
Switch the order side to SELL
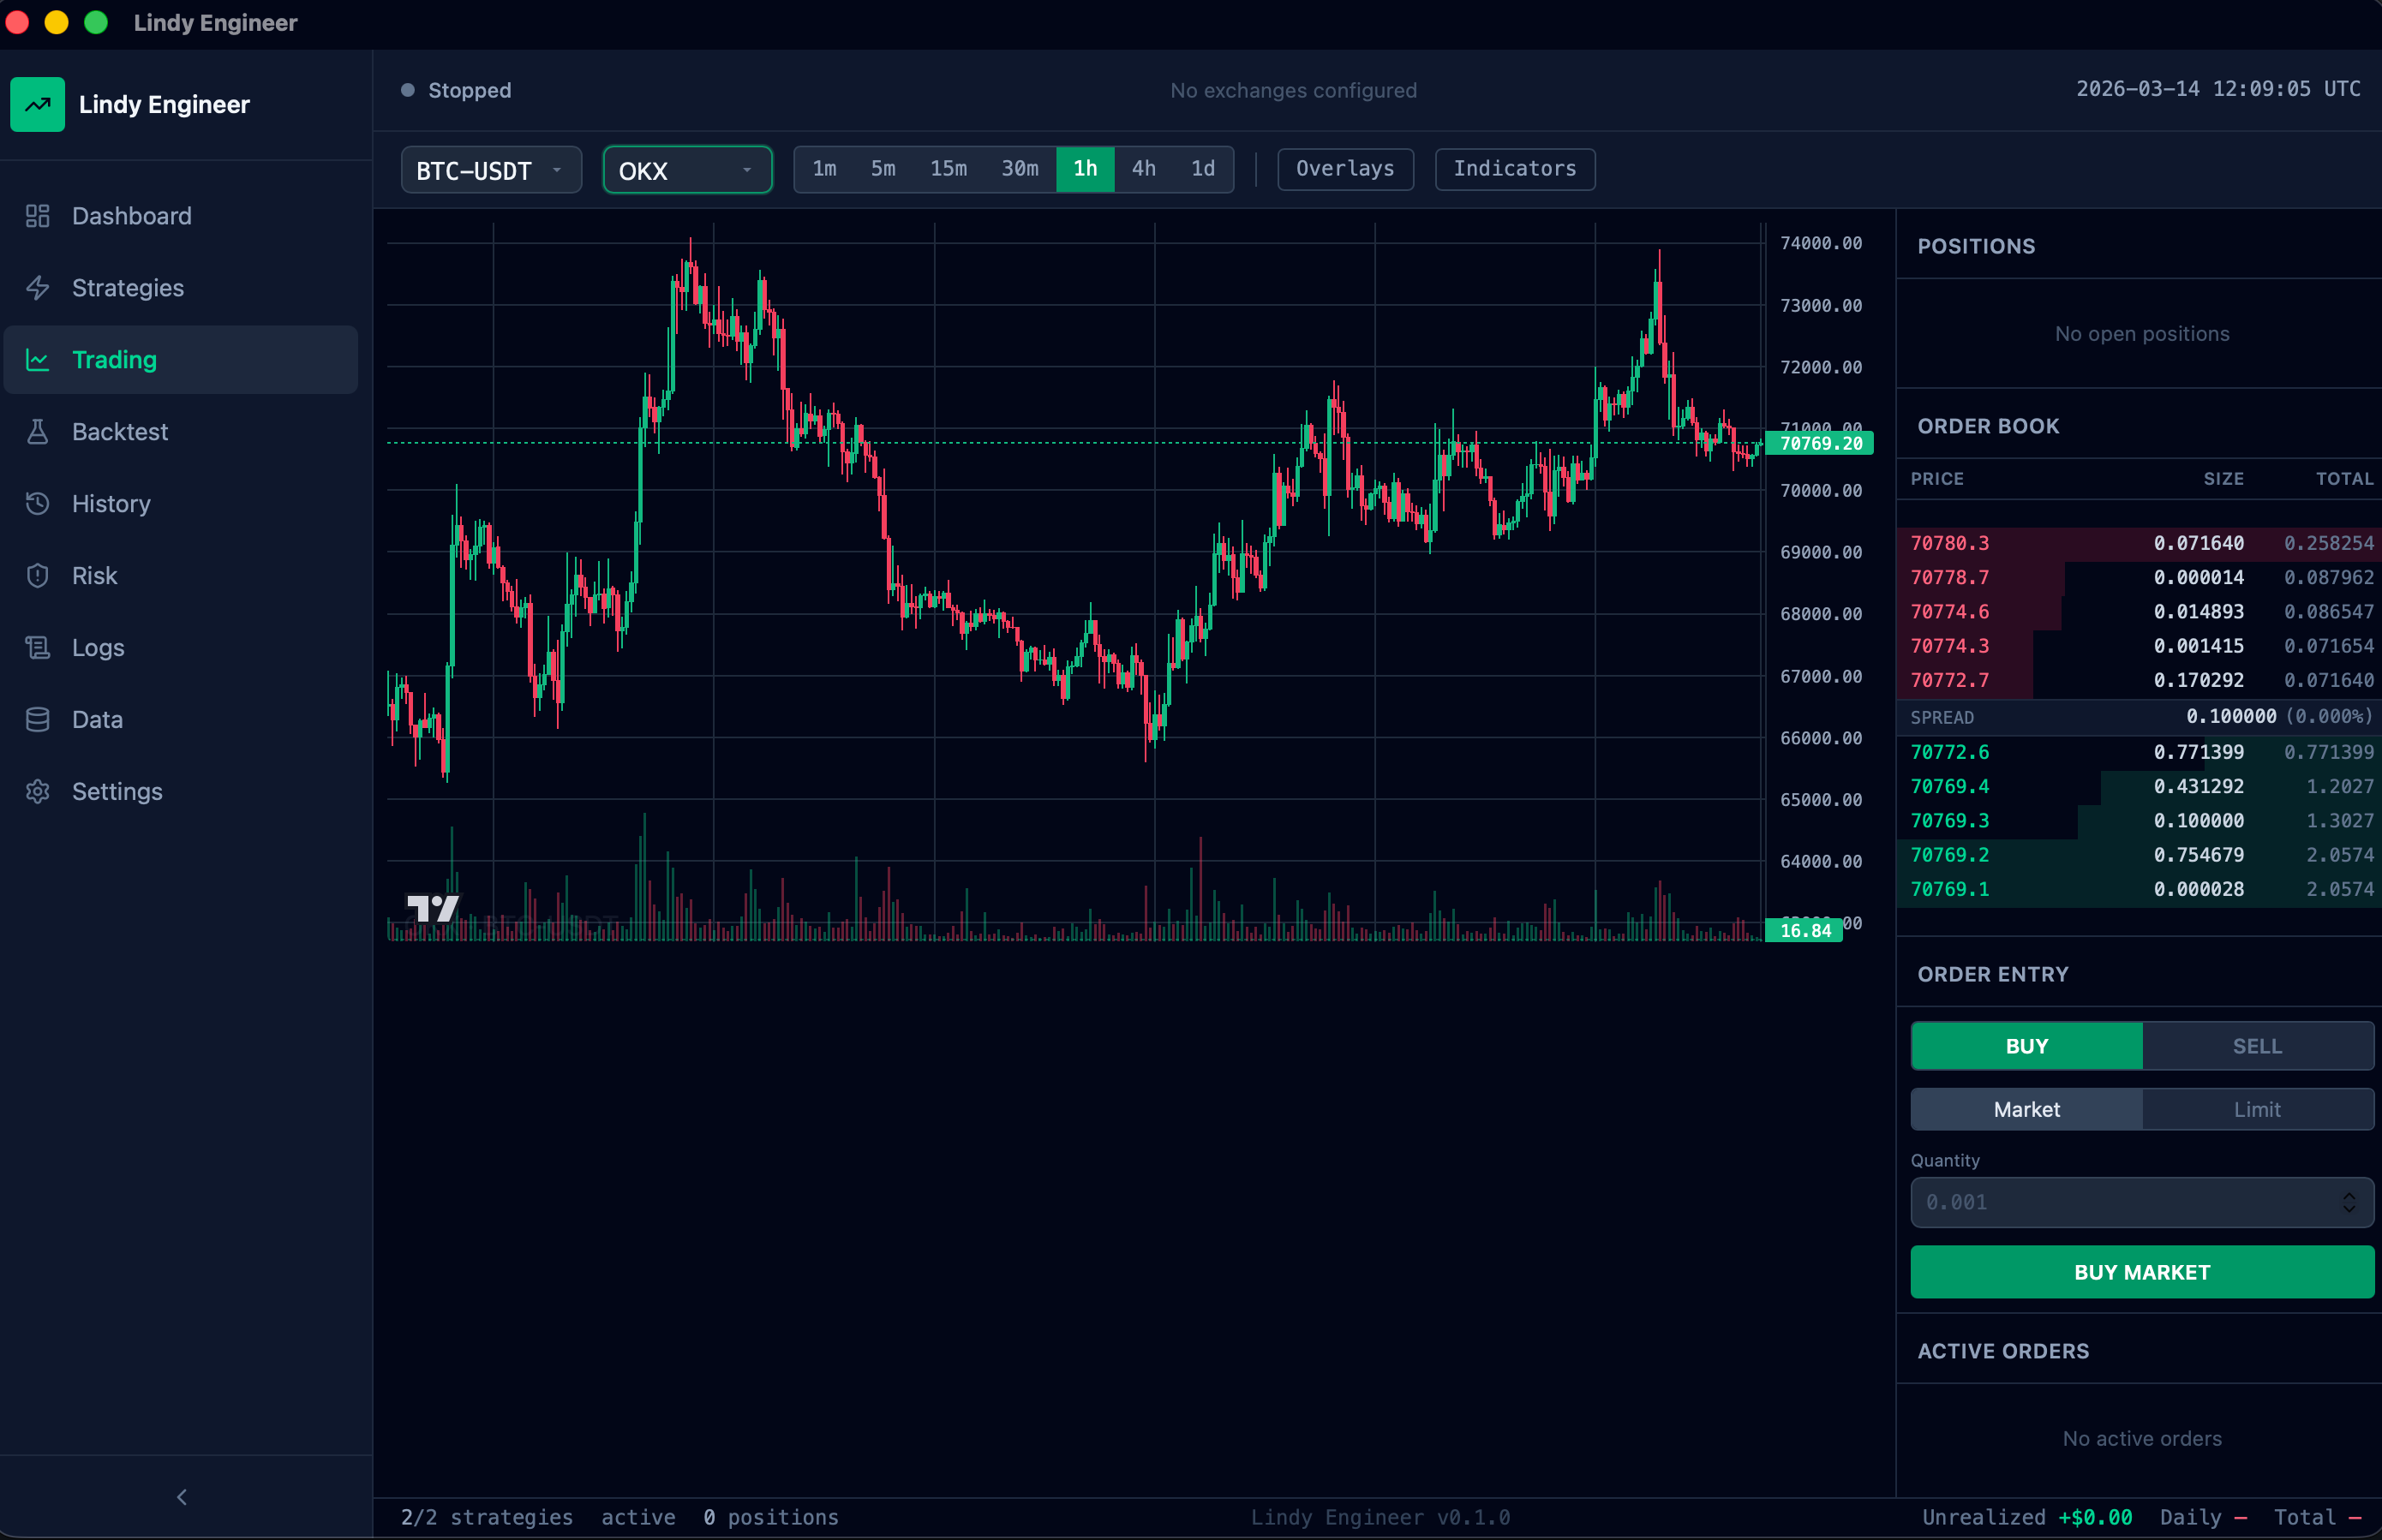[x=2257, y=1045]
